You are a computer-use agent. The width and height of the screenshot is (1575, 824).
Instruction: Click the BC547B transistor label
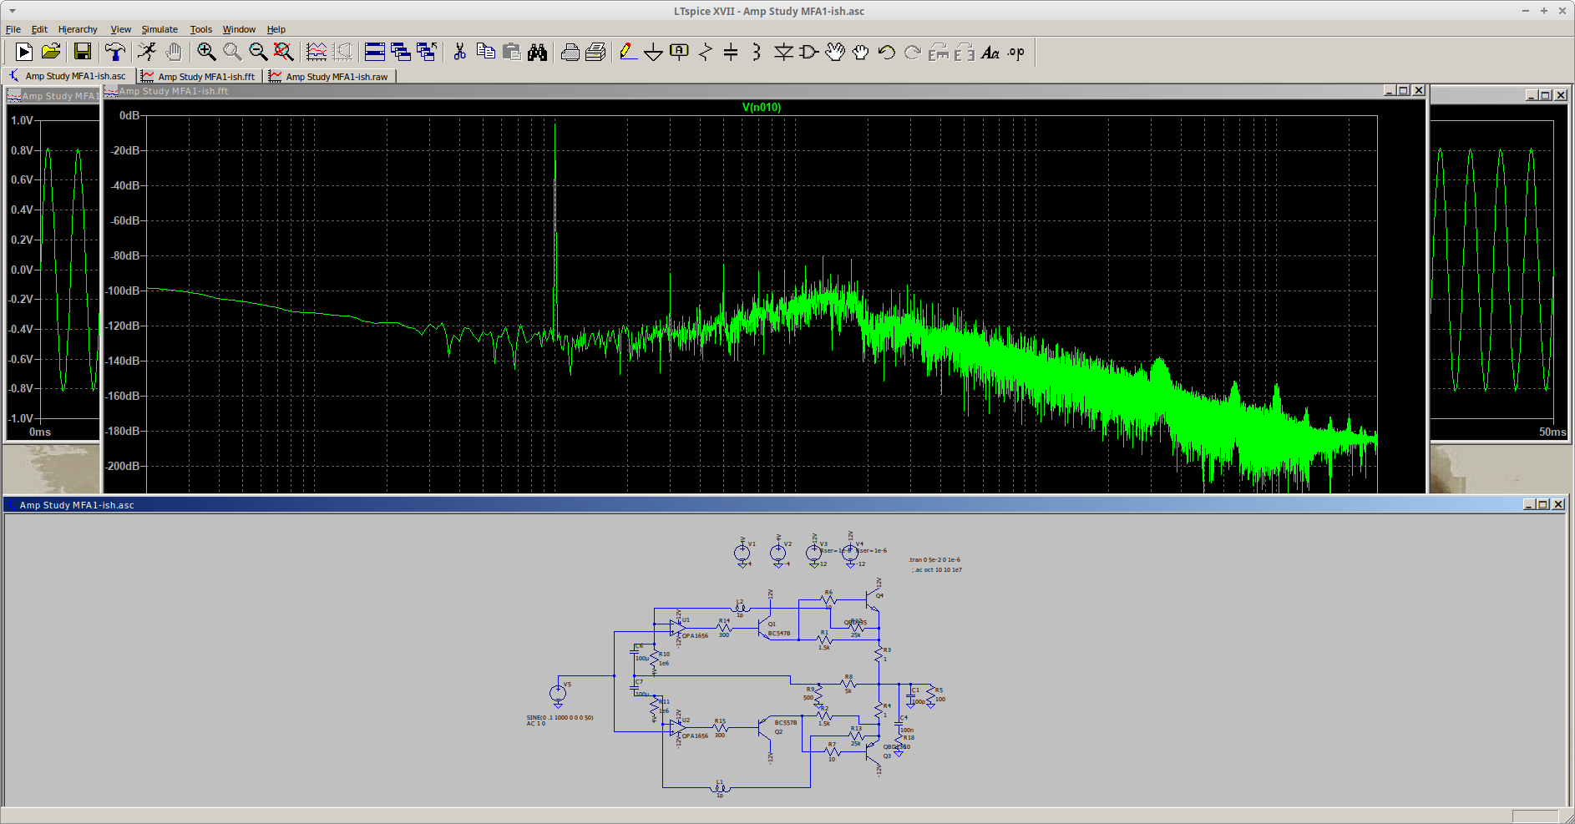[779, 634]
